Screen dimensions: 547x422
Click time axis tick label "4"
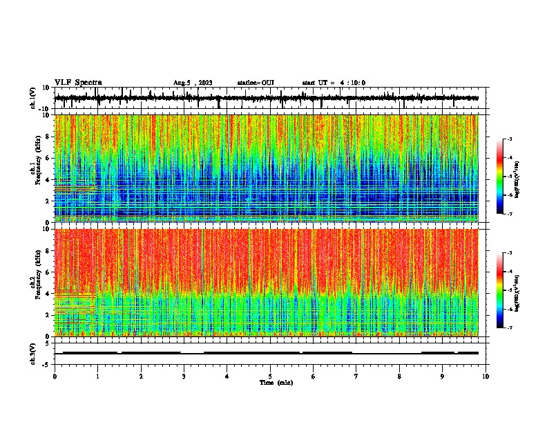click(227, 376)
